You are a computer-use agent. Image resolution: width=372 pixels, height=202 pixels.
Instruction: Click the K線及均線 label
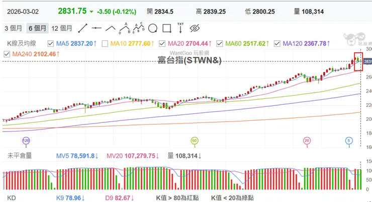tap(21, 43)
